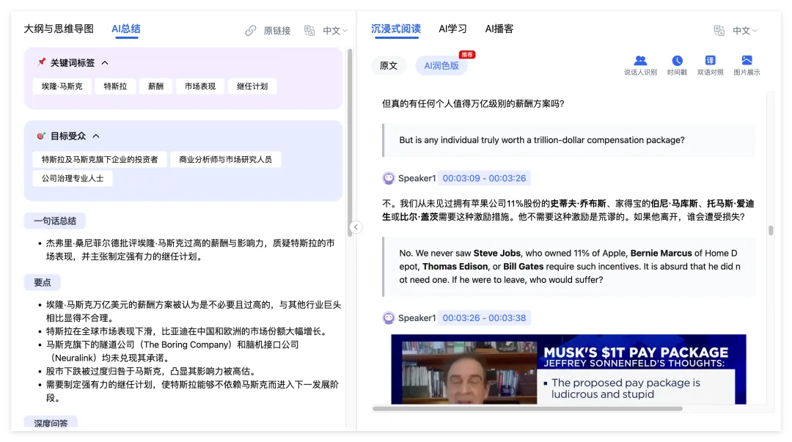Open the Musk pay package video thumbnail
The width and height of the screenshot is (792, 442).
[x=568, y=369]
